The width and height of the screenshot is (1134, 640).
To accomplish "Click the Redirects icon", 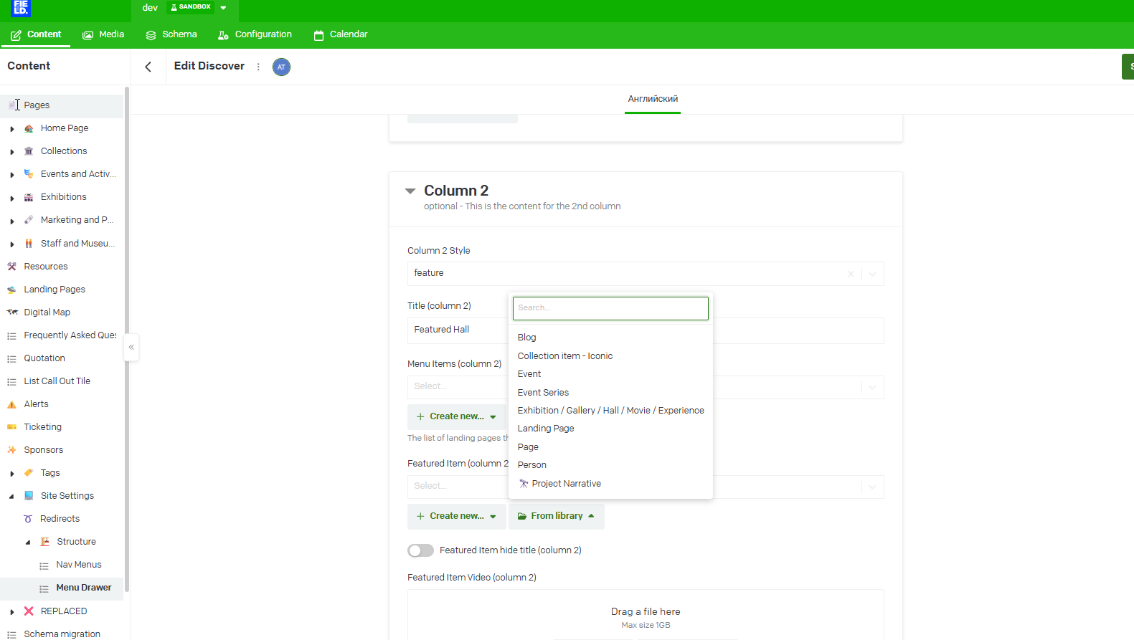I will click(28, 519).
